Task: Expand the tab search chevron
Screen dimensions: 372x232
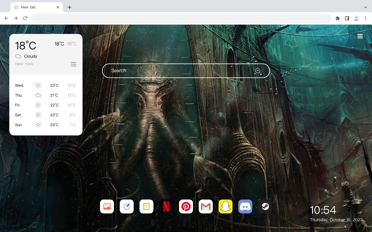Action: point(366,7)
